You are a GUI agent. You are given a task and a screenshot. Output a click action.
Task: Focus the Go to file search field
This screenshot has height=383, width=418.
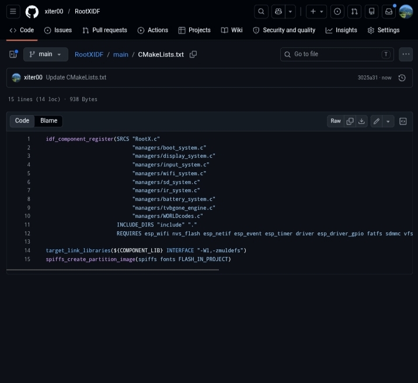coord(337,54)
